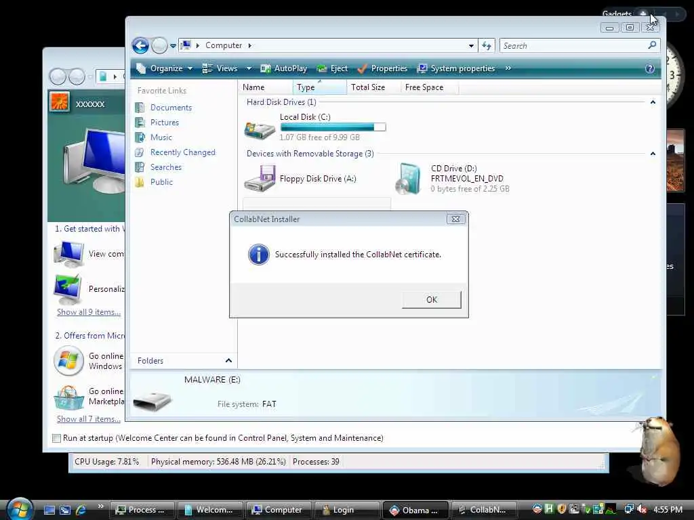694x520 pixels.
Task: Select CD Drive (D:) icon
Action: click(x=408, y=179)
